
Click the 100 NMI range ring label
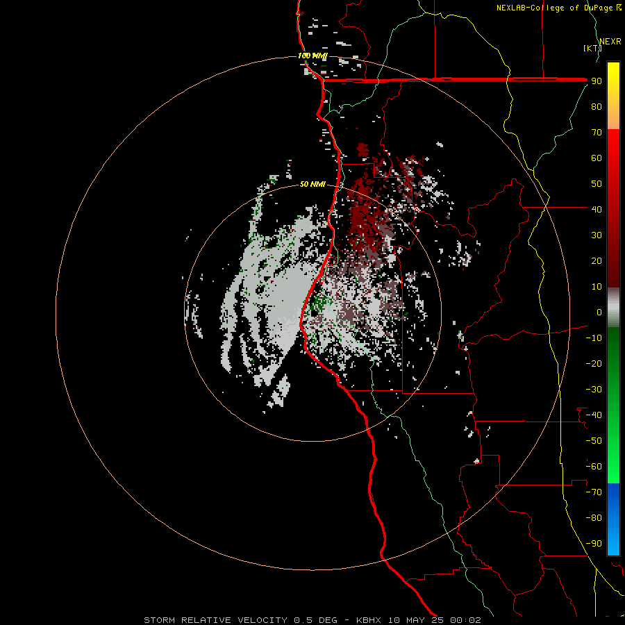(x=312, y=56)
